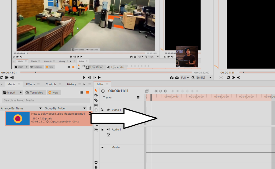The width and height of the screenshot is (275, 169).
Task: Activate the Slip tool below Slice
Action: tap(96, 105)
